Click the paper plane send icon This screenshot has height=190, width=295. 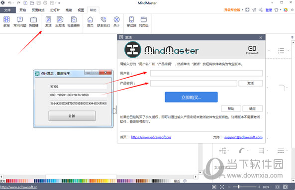point(254,10)
